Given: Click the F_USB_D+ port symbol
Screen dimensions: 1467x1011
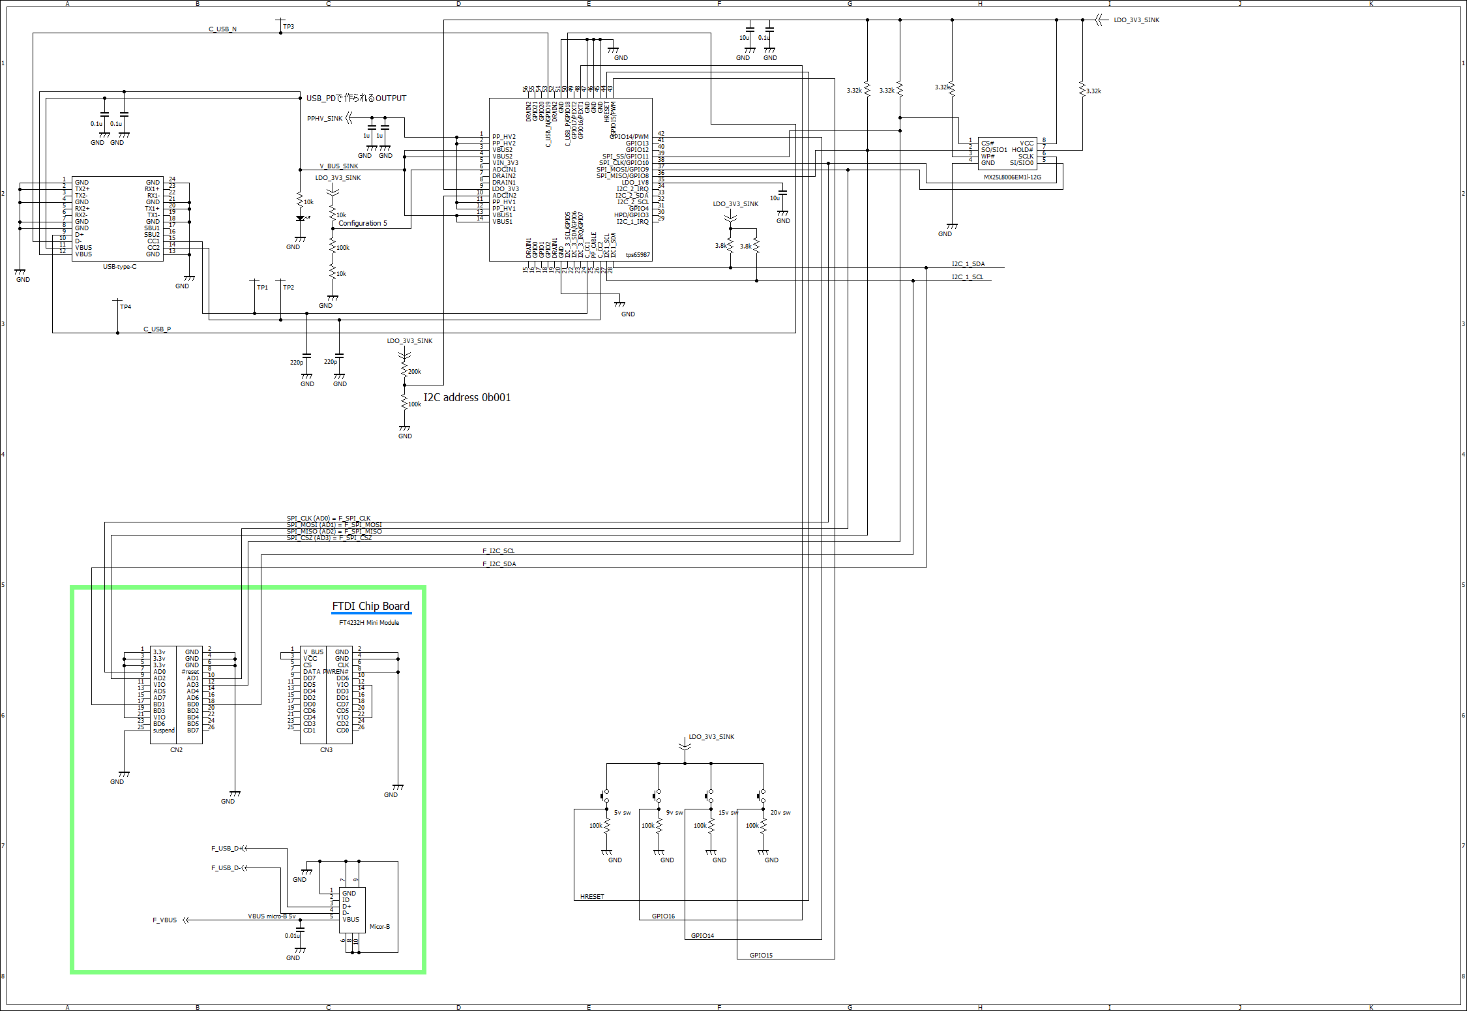Looking at the screenshot, I should point(244,848).
